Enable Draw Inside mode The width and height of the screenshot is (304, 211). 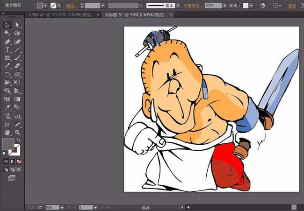(19, 170)
